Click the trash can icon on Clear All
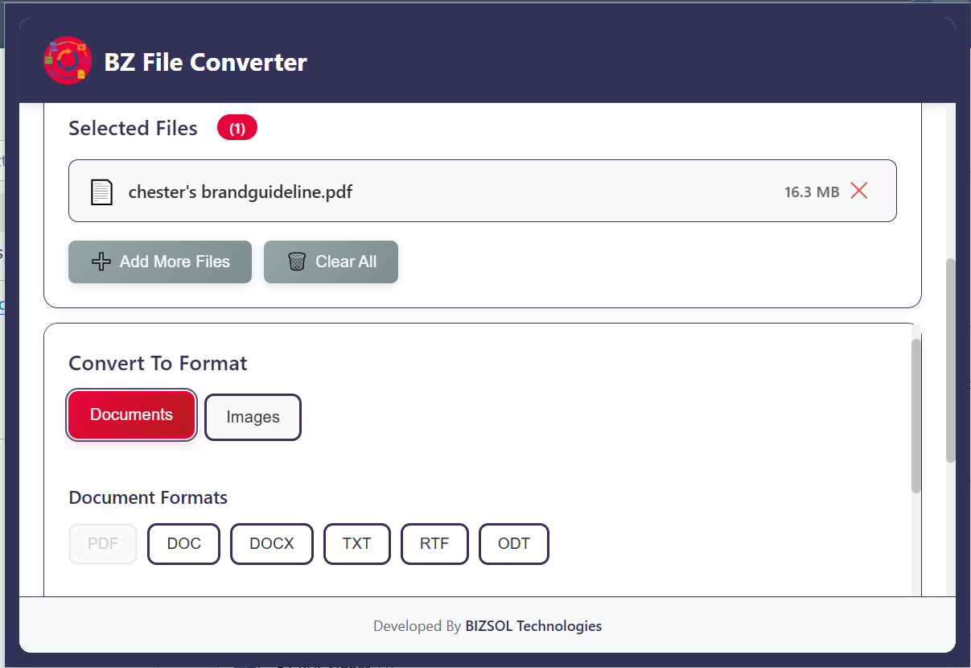 (x=297, y=262)
